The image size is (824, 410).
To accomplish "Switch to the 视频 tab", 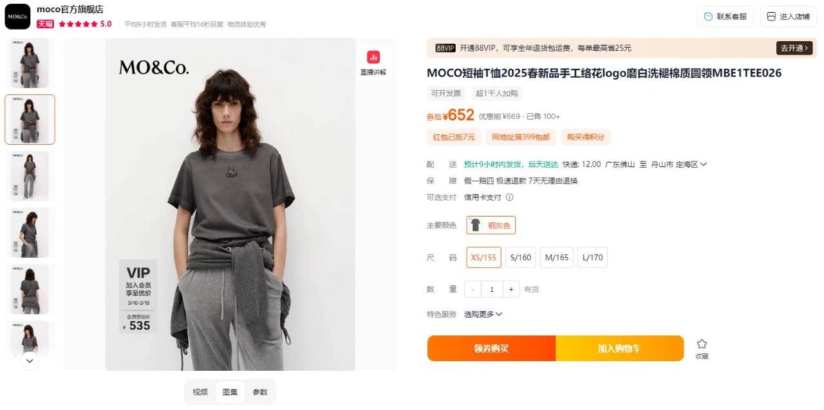I will pos(200,392).
